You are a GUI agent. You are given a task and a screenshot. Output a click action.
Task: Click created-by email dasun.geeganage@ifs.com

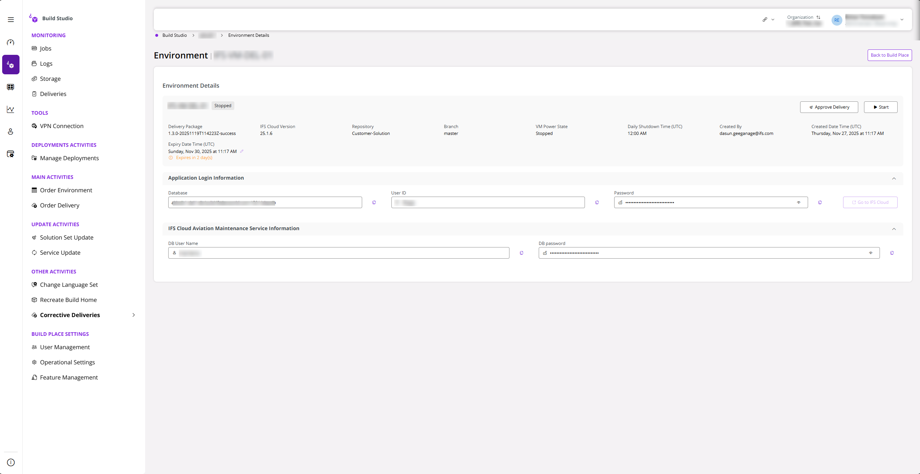tap(746, 133)
